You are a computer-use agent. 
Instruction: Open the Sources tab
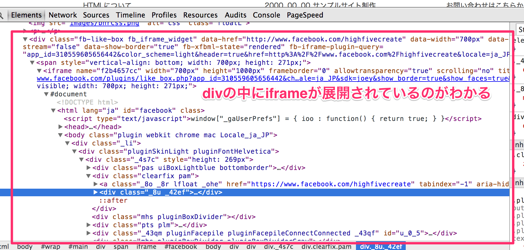[x=96, y=15]
